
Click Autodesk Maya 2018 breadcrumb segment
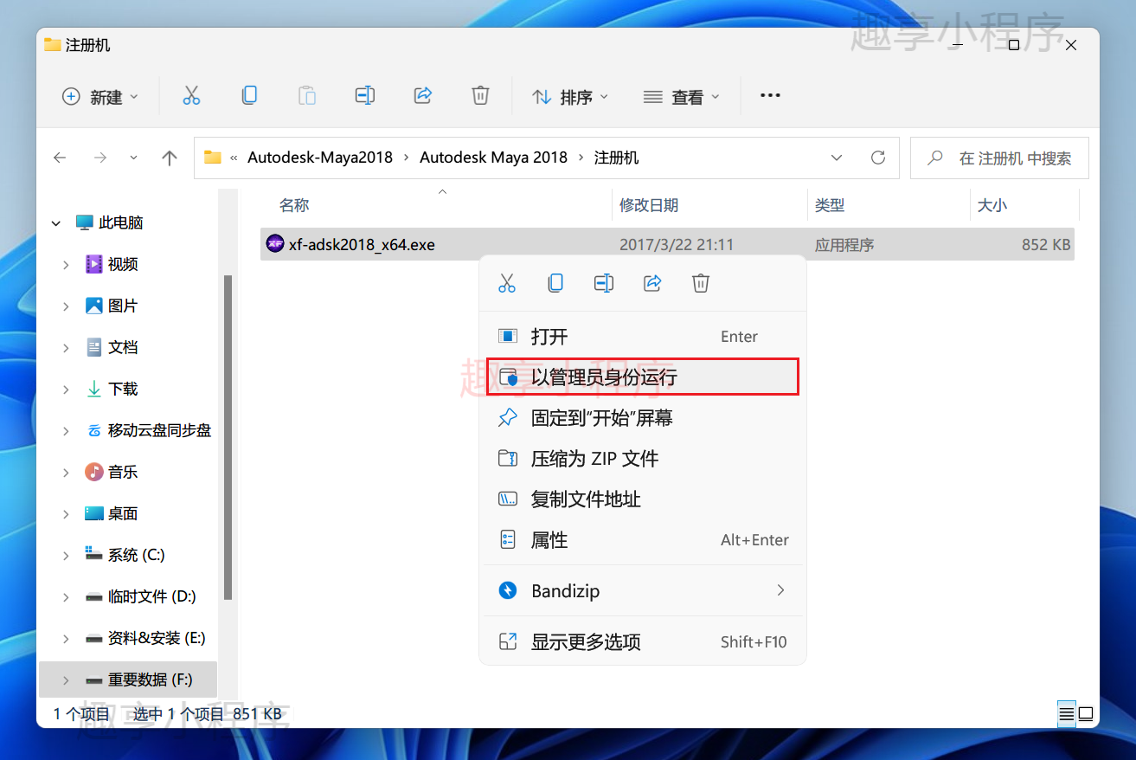494,158
